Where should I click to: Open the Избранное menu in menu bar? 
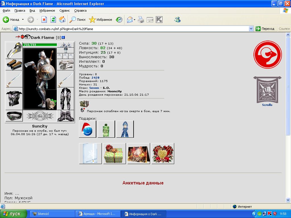pyautogui.click(x=47, y=11)
